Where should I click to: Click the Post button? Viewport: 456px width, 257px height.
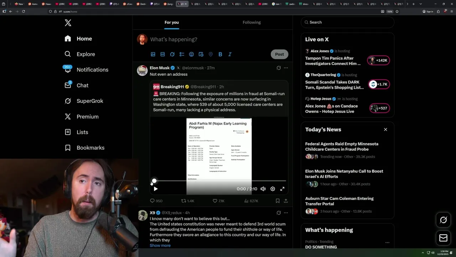[279, 54]
